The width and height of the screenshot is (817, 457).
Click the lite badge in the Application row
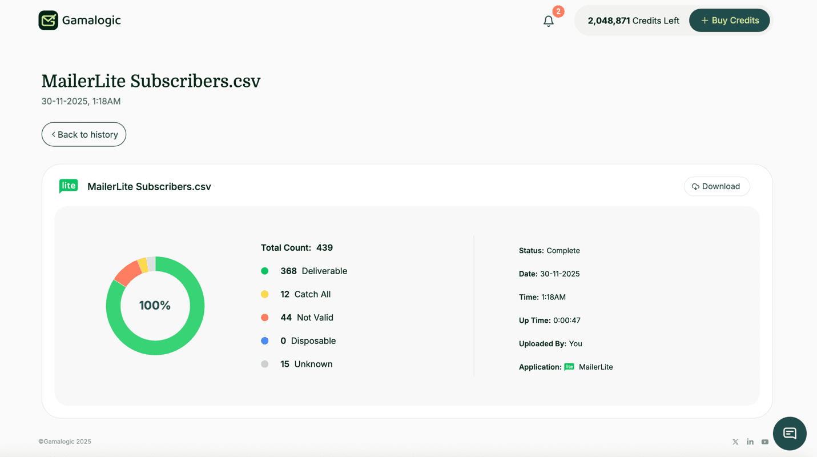click(569, 367)
